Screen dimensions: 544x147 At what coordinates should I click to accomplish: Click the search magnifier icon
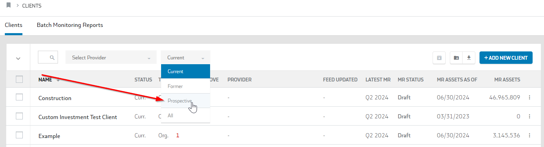[x=52, y=58]
